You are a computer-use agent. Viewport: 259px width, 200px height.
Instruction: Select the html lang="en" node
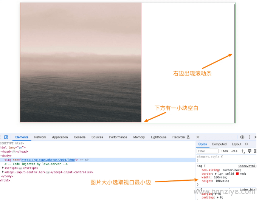[12, 147]
